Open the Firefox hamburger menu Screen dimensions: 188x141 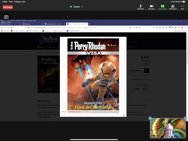click(x=186, y=27)
